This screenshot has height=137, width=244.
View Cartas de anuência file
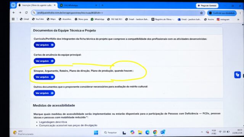click(x=44, y=61)
